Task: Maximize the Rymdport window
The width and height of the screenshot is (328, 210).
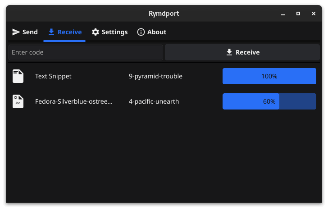Action: [298, 14]
